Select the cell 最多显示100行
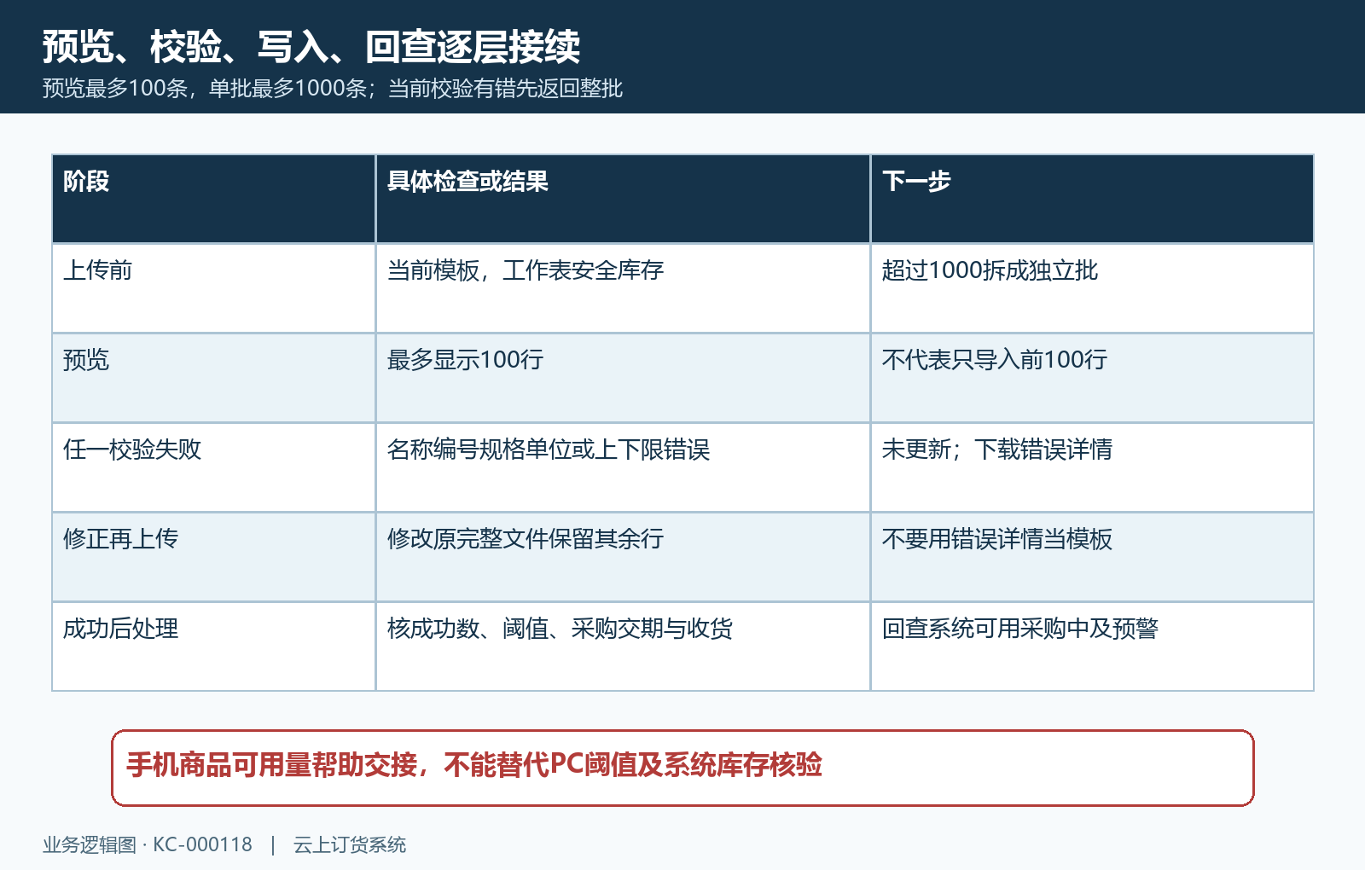The image size is (1365, 870). [x=623, y=378]
